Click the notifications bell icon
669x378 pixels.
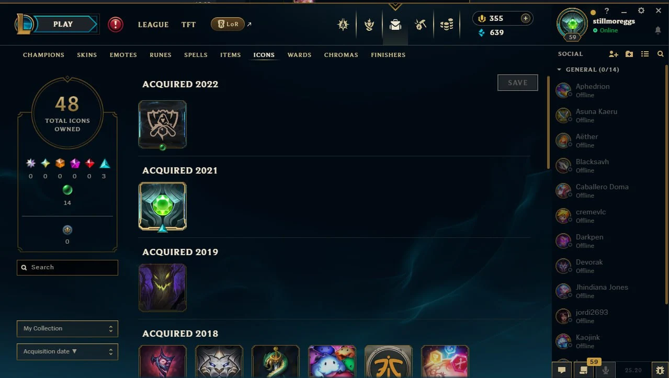pos(658,30)
